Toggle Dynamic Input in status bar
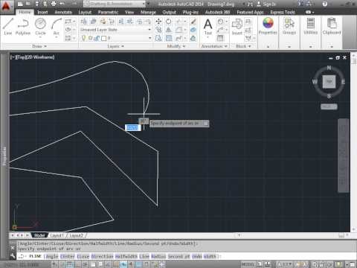The height and width of the screenshot is (268, 357). [123, 264]
